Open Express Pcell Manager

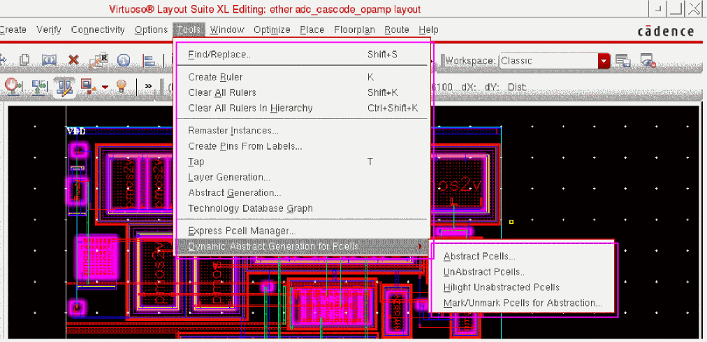click(x=302, y=231)
